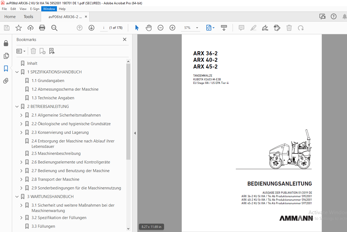Open the Sign document pen tool

coord(265,28)
